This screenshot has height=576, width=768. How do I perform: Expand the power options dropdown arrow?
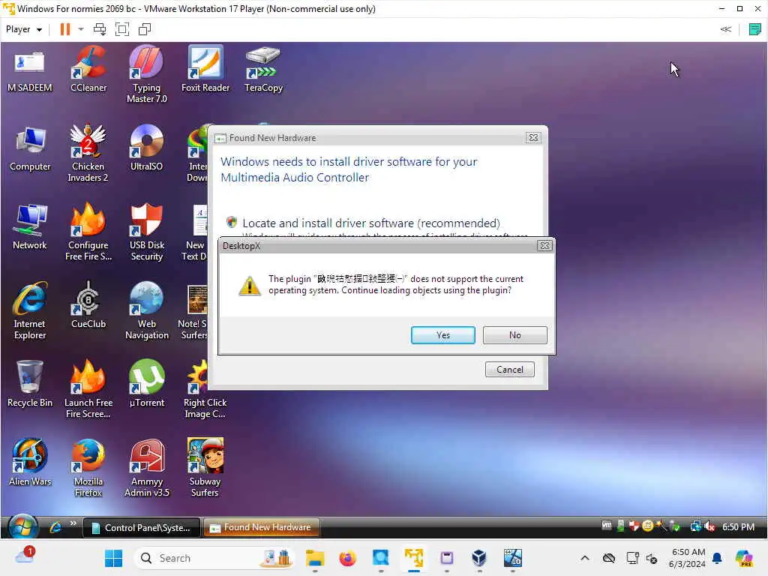[81, 29]
